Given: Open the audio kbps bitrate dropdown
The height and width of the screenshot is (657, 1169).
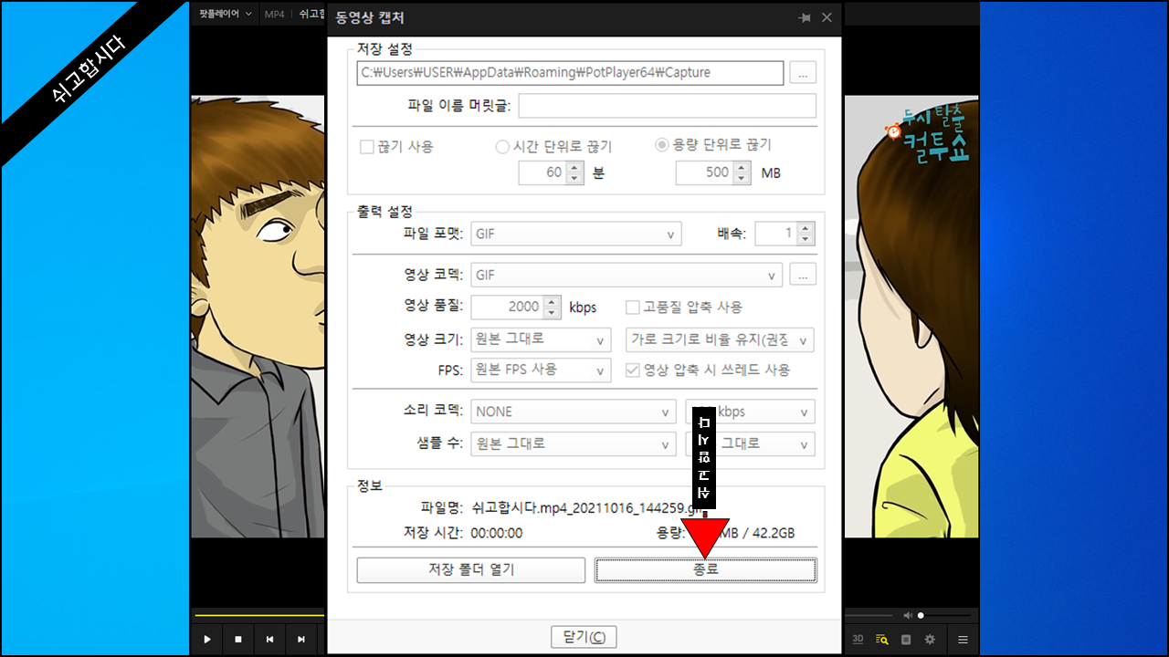Looking at the screenshot, I should 750,412.
